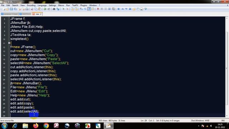Screen dimensions: 229x129
Task: Click Synchronize Horizontal Scrolling icon
Action: click(x=76, y=9)
